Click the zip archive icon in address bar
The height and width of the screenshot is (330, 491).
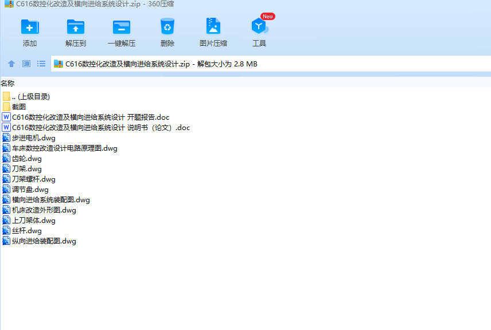[59, 64]
